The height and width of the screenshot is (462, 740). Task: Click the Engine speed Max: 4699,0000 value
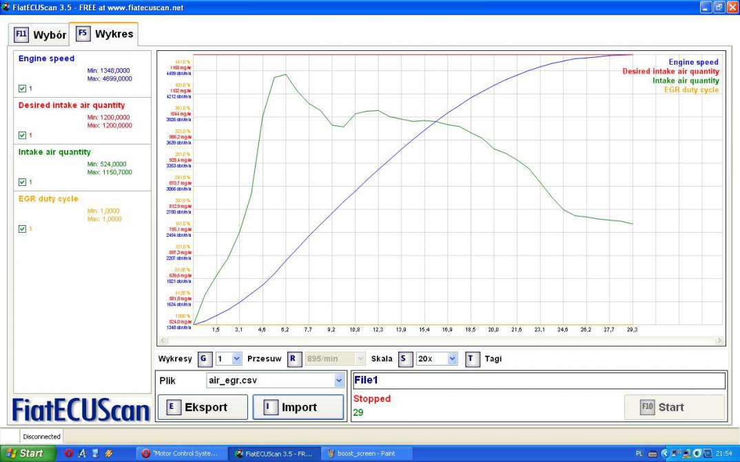tap(110, 78)
